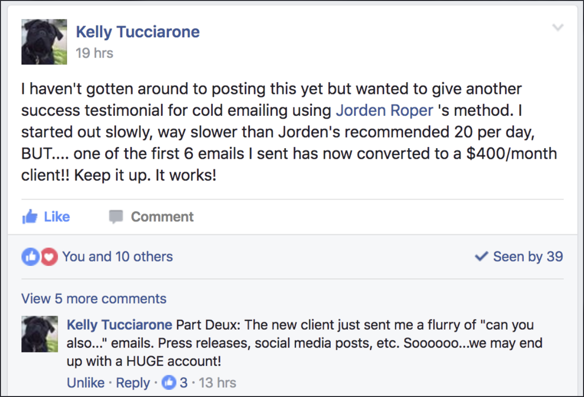Click the red heart reaction icon
This screenshot has height=397, width=584.
coord(49,257)
